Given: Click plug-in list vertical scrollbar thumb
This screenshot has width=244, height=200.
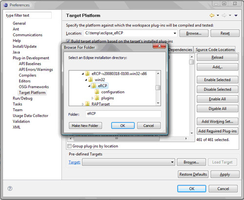Looking at the screenshot, I should [x=192, y=62].
